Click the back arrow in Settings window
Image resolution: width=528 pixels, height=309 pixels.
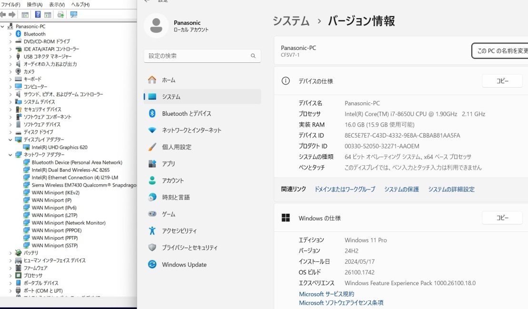pos(147,1)
